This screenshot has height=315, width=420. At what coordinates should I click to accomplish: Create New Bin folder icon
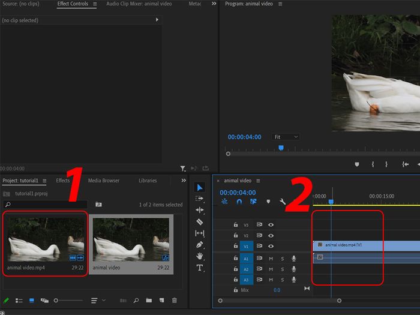(149, 300)
